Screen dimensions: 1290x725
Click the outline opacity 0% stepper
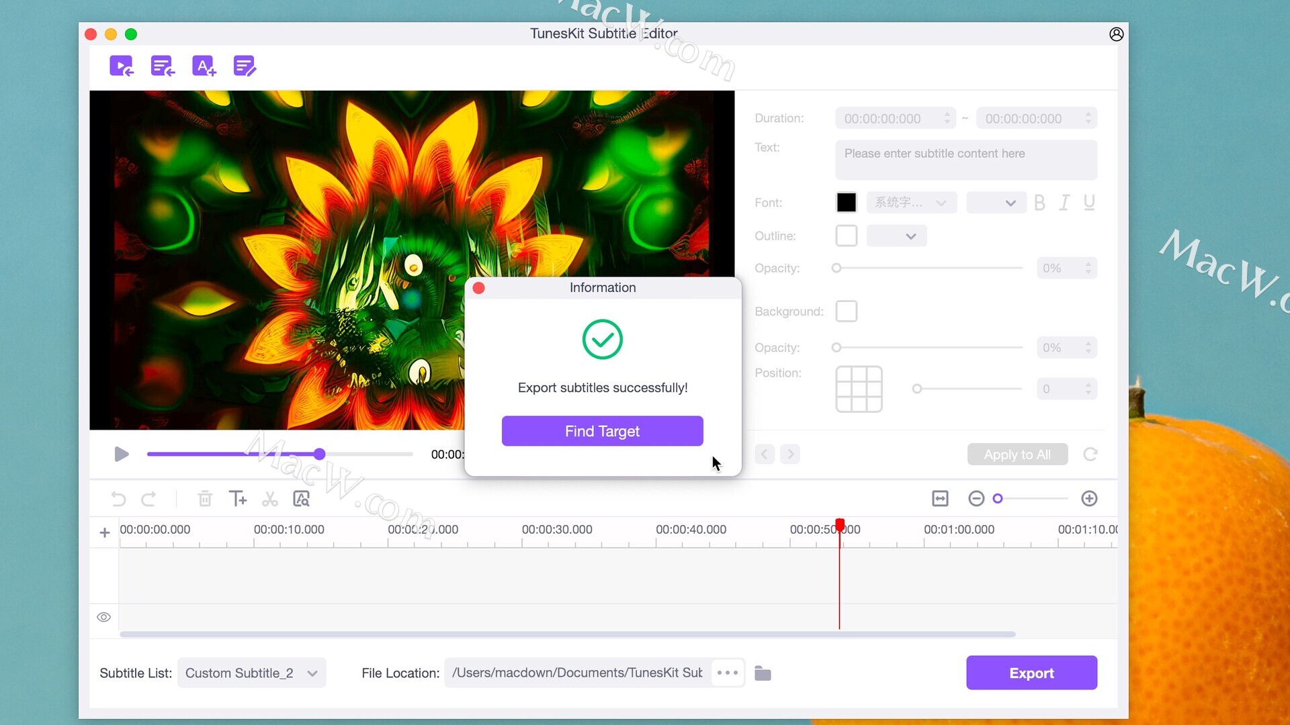click(1066, 268)
